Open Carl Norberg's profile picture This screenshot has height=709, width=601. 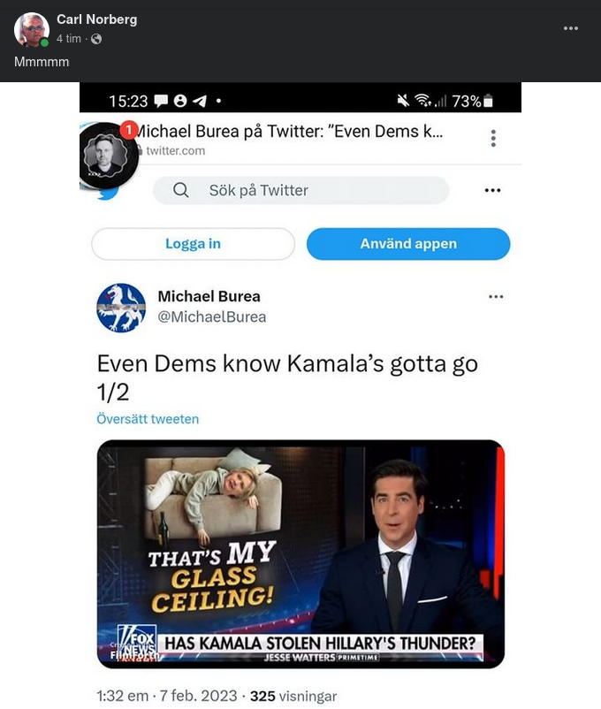pos(31,30)
